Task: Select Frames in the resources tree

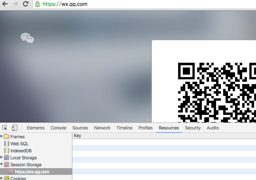Action: point(17,136)
